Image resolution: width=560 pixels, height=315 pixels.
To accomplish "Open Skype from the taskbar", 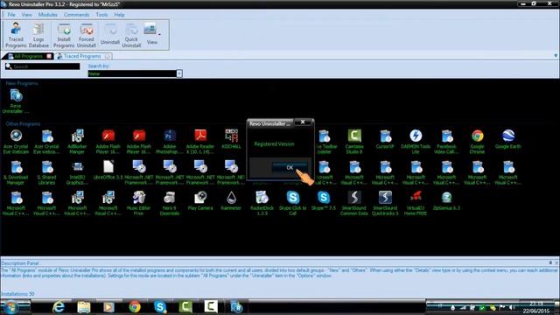I will [x=160, y=307].
